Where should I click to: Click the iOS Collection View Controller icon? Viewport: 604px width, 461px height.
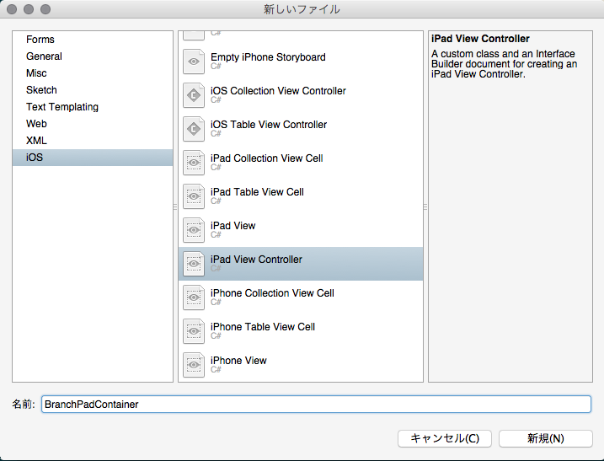[x=194, y=95]
